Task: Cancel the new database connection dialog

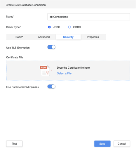Action: [122, 144]
